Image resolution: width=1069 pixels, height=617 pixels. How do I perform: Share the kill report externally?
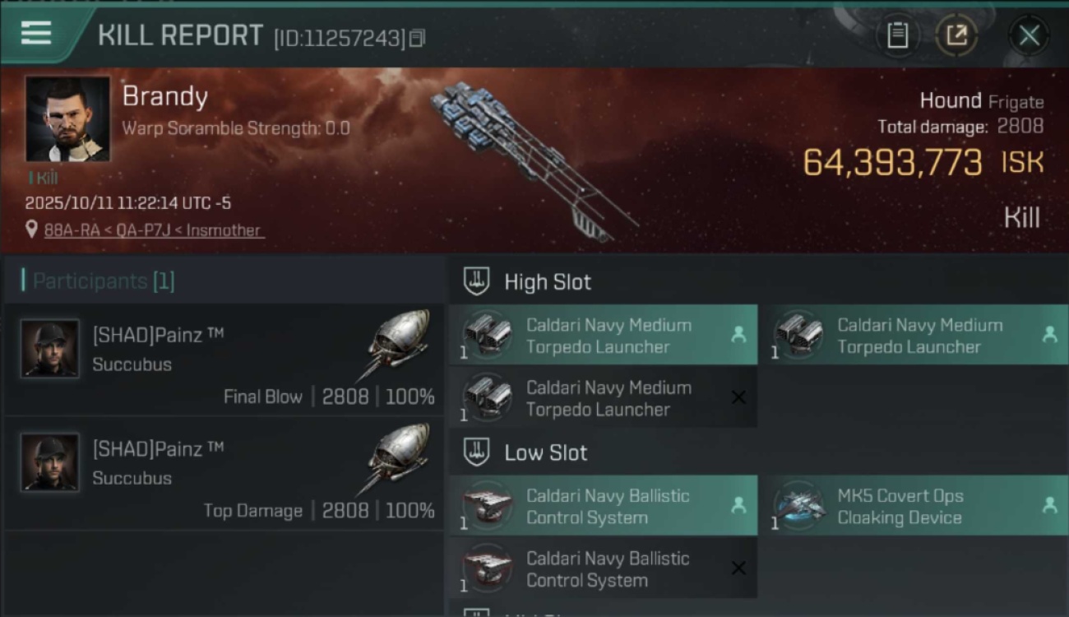coord(956,35)
